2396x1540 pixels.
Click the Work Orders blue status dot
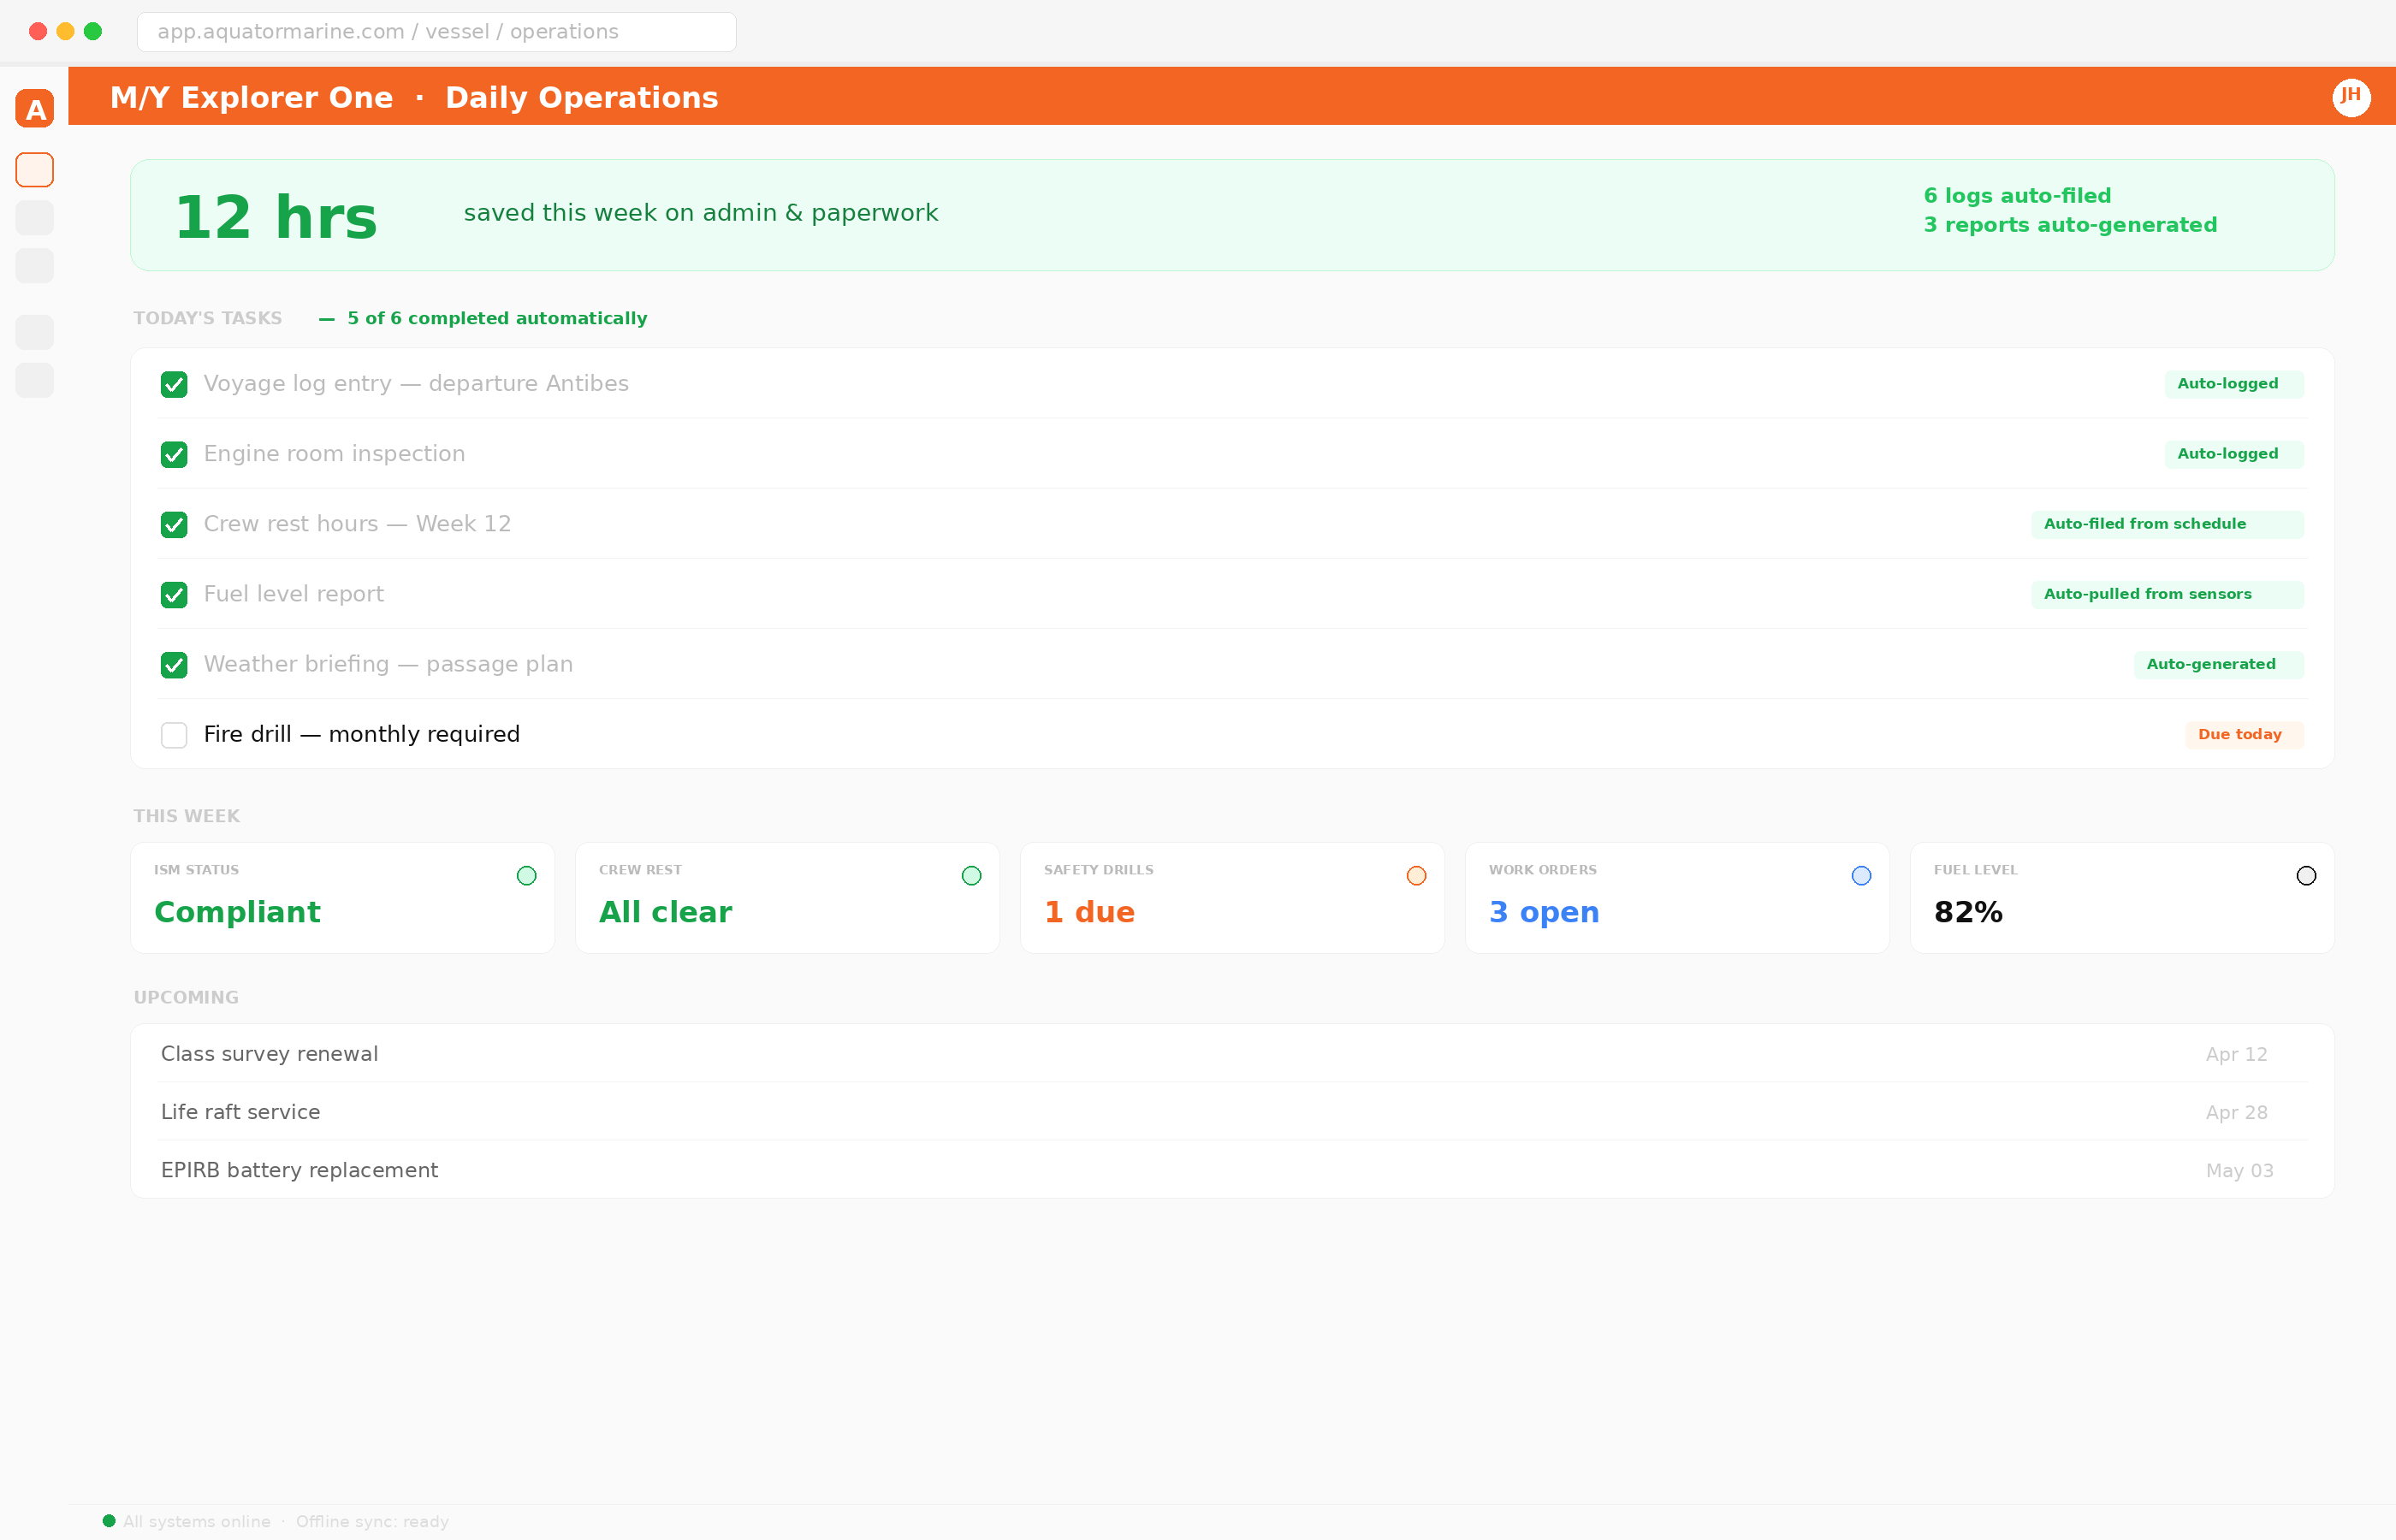point(1861,876)
